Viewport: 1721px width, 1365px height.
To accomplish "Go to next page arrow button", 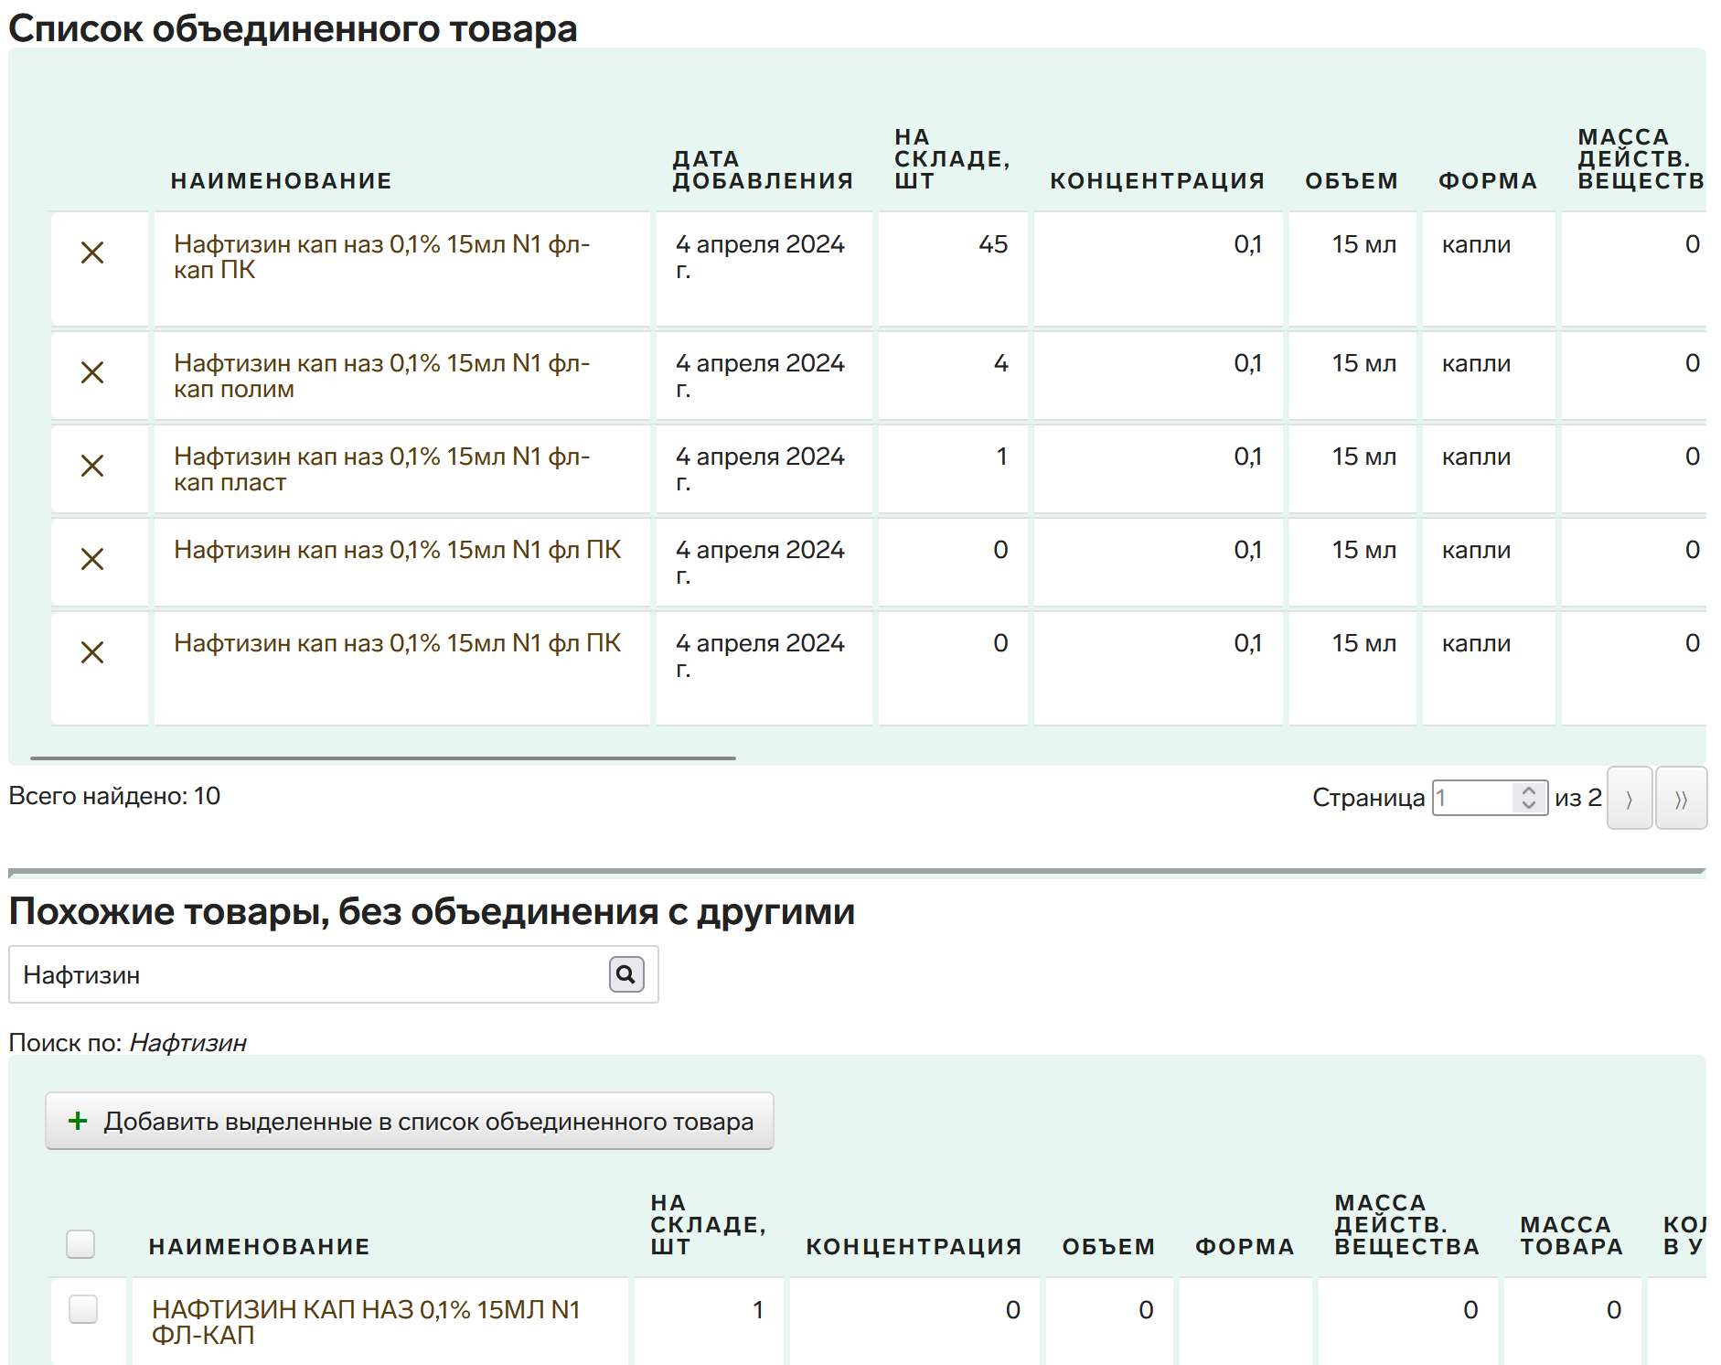I will 1629,798.
